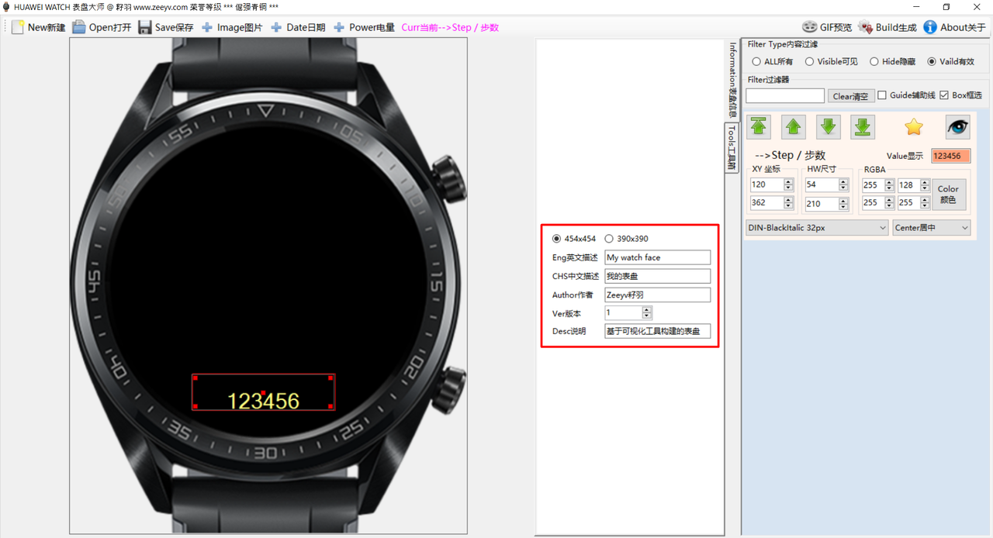The width and height of the screenshot is (993, 538).
Task: Move element down one layer with the green down arrow
Action: tap(829, 127)
